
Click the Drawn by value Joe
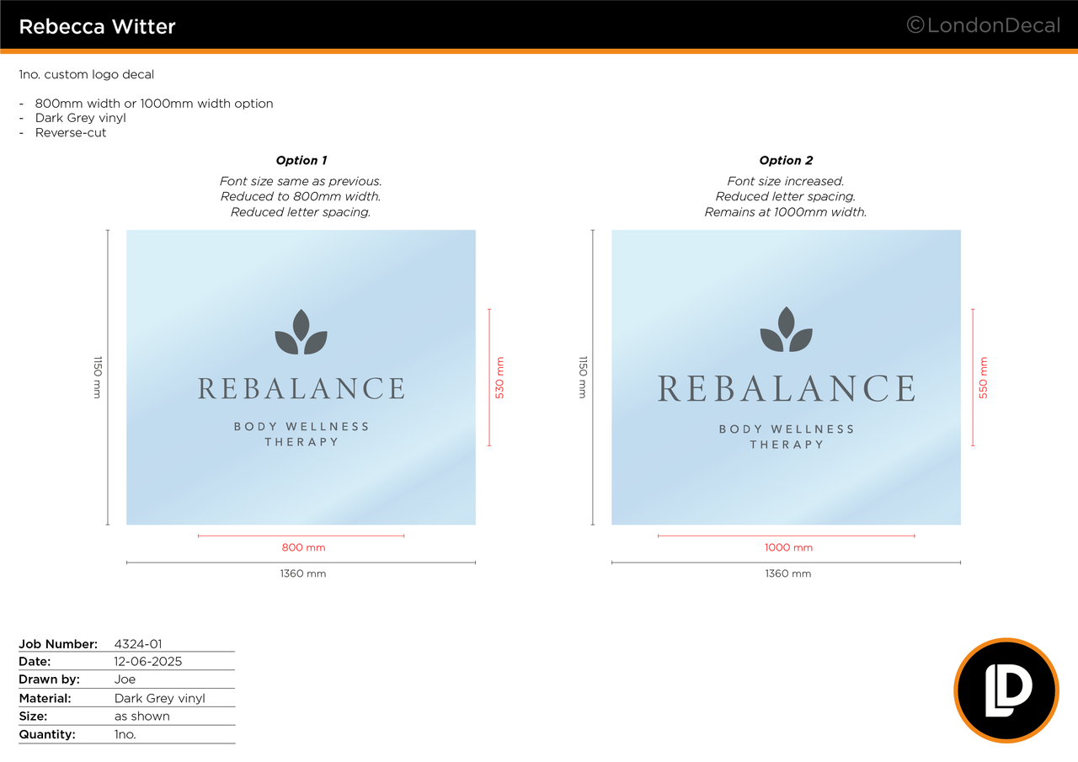(125, 679)
